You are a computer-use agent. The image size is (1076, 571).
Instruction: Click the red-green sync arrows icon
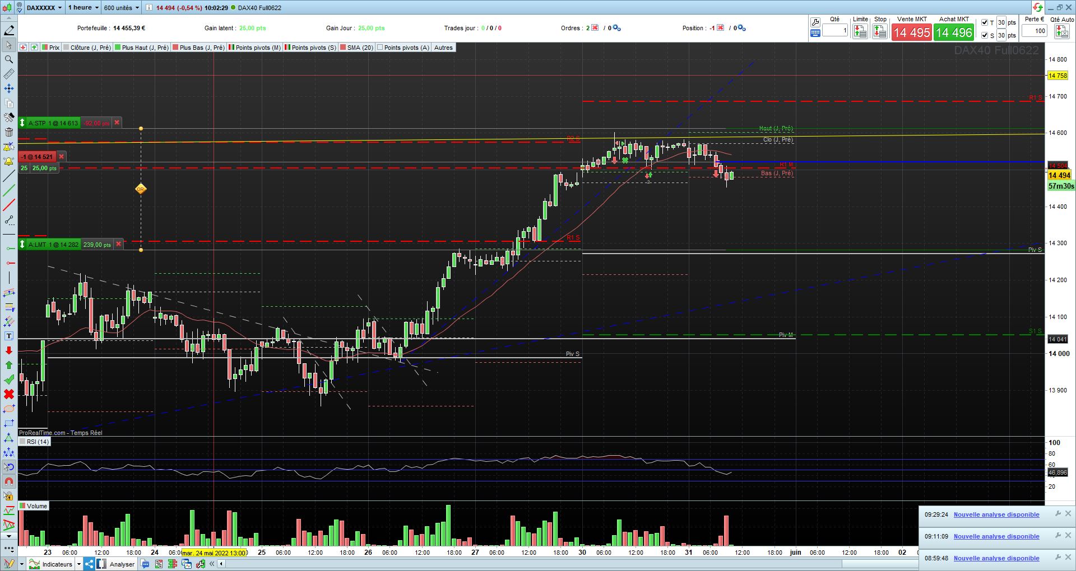(x=1038, y=7)
